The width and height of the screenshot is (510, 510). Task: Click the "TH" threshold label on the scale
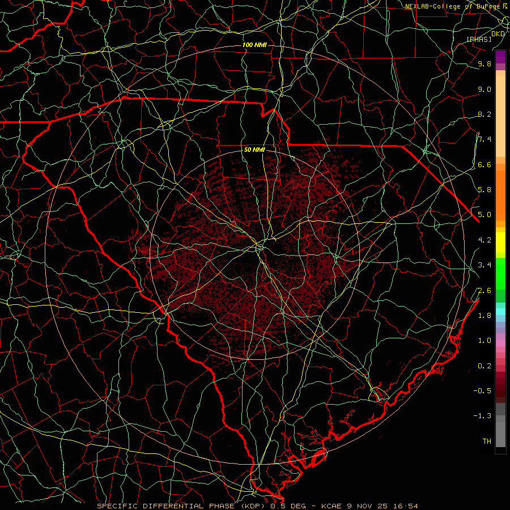click(487, 441)
